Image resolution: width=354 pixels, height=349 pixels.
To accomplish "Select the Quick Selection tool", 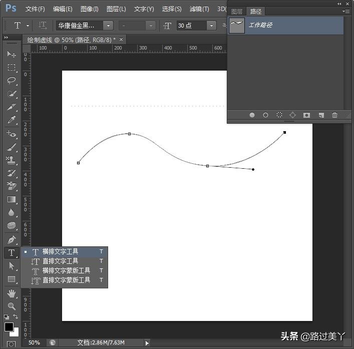I will pos(12,94).
